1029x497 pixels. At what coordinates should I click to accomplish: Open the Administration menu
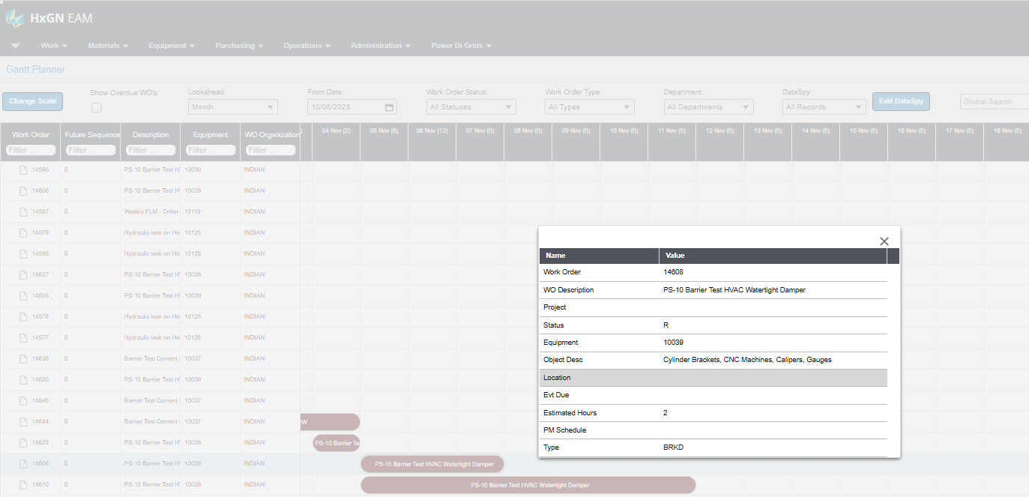point(380,45)
